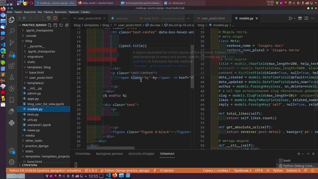Open the ВЫХОДНЫЕ ДАННЫЕ panel tab

pyautogui.click(x=109, y=154)
